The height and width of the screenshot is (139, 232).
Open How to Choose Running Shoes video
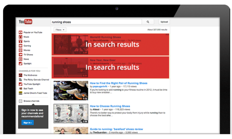point(110,106)
